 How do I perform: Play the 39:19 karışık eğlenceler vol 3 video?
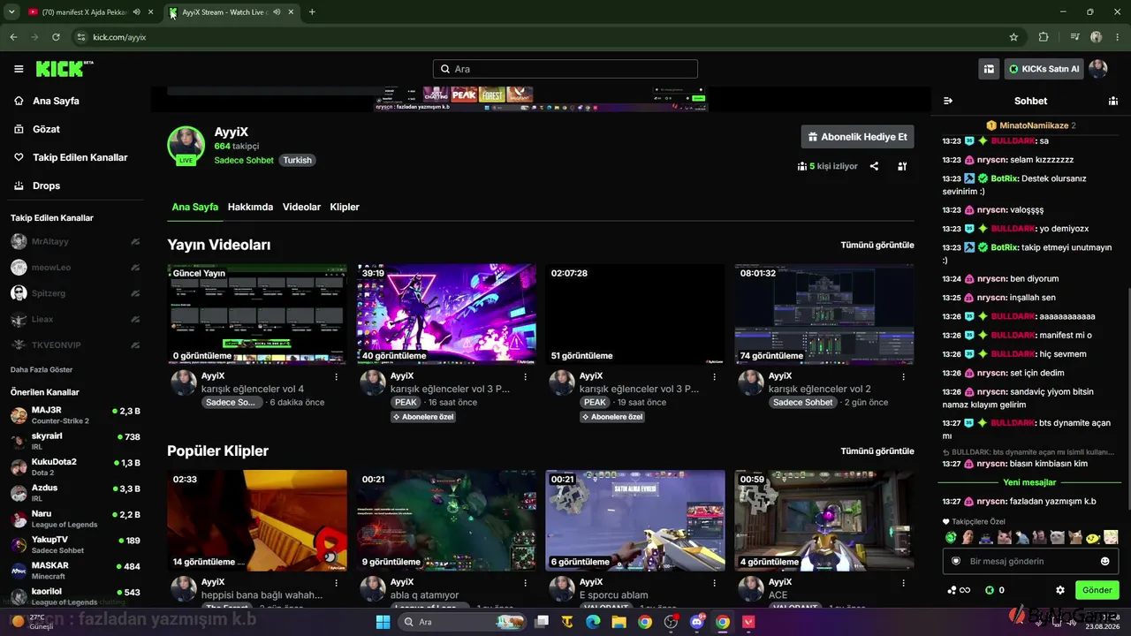pos(446,314)
